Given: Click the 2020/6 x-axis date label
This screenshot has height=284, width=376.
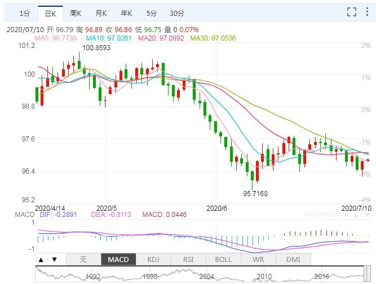Looking at the screenshot, I should [216, 208].
